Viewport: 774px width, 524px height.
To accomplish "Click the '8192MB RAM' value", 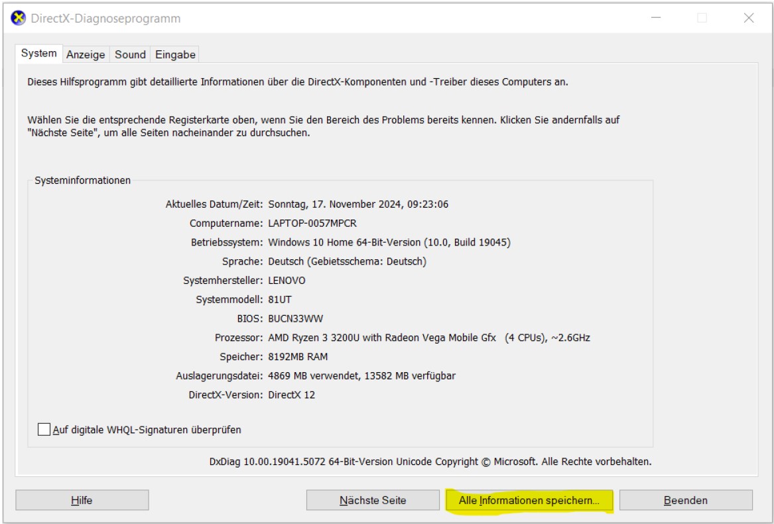I will pyautogui.click(x=298, y=357).
